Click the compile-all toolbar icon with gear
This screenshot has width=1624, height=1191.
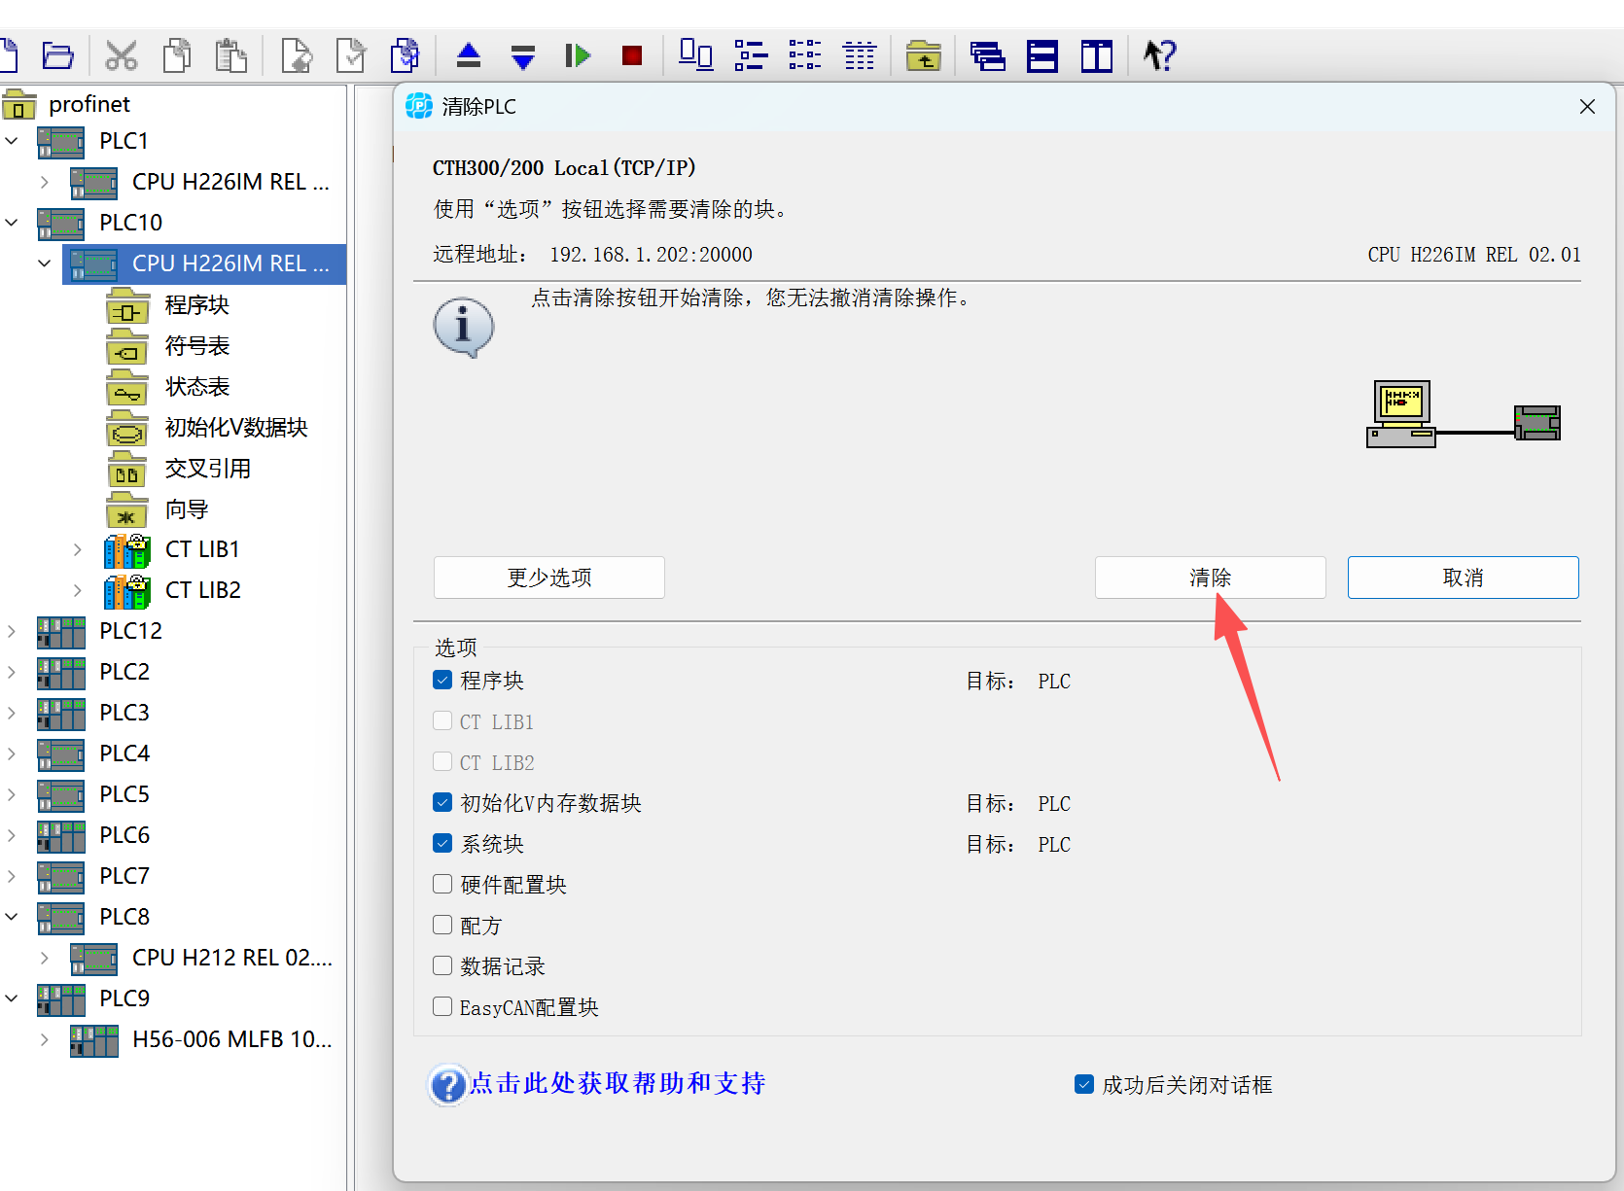click(x=405, y=55)
